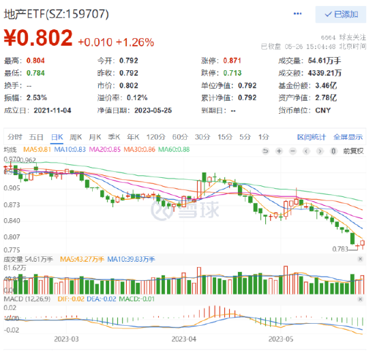375x351 pixels.
Task: Switch to the 5分 interval tab
Action: point(245,137)
